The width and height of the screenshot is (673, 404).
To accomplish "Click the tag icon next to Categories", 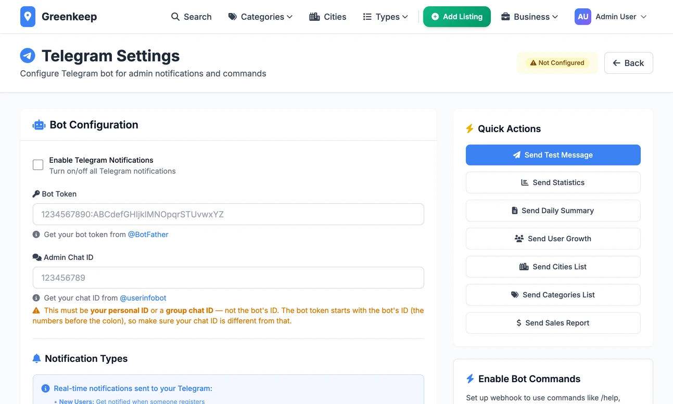I will [233, 17].
